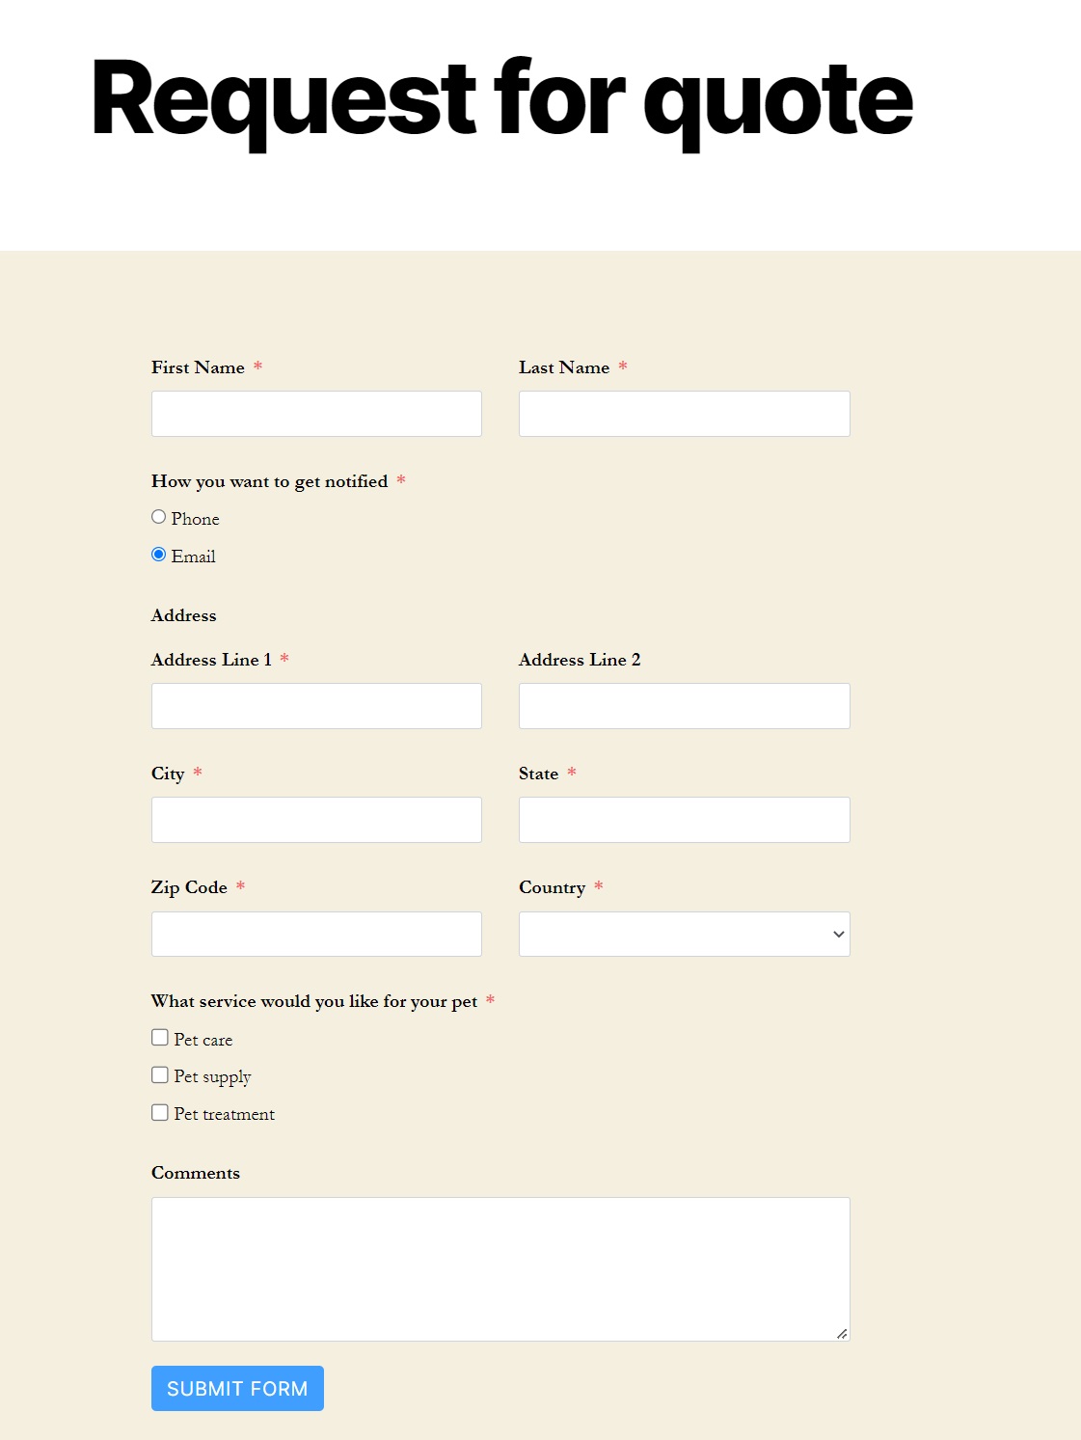1081x1440 pixels.
Task: Submit the form with SUBMIT FORM button
Action: (237, 1388)
